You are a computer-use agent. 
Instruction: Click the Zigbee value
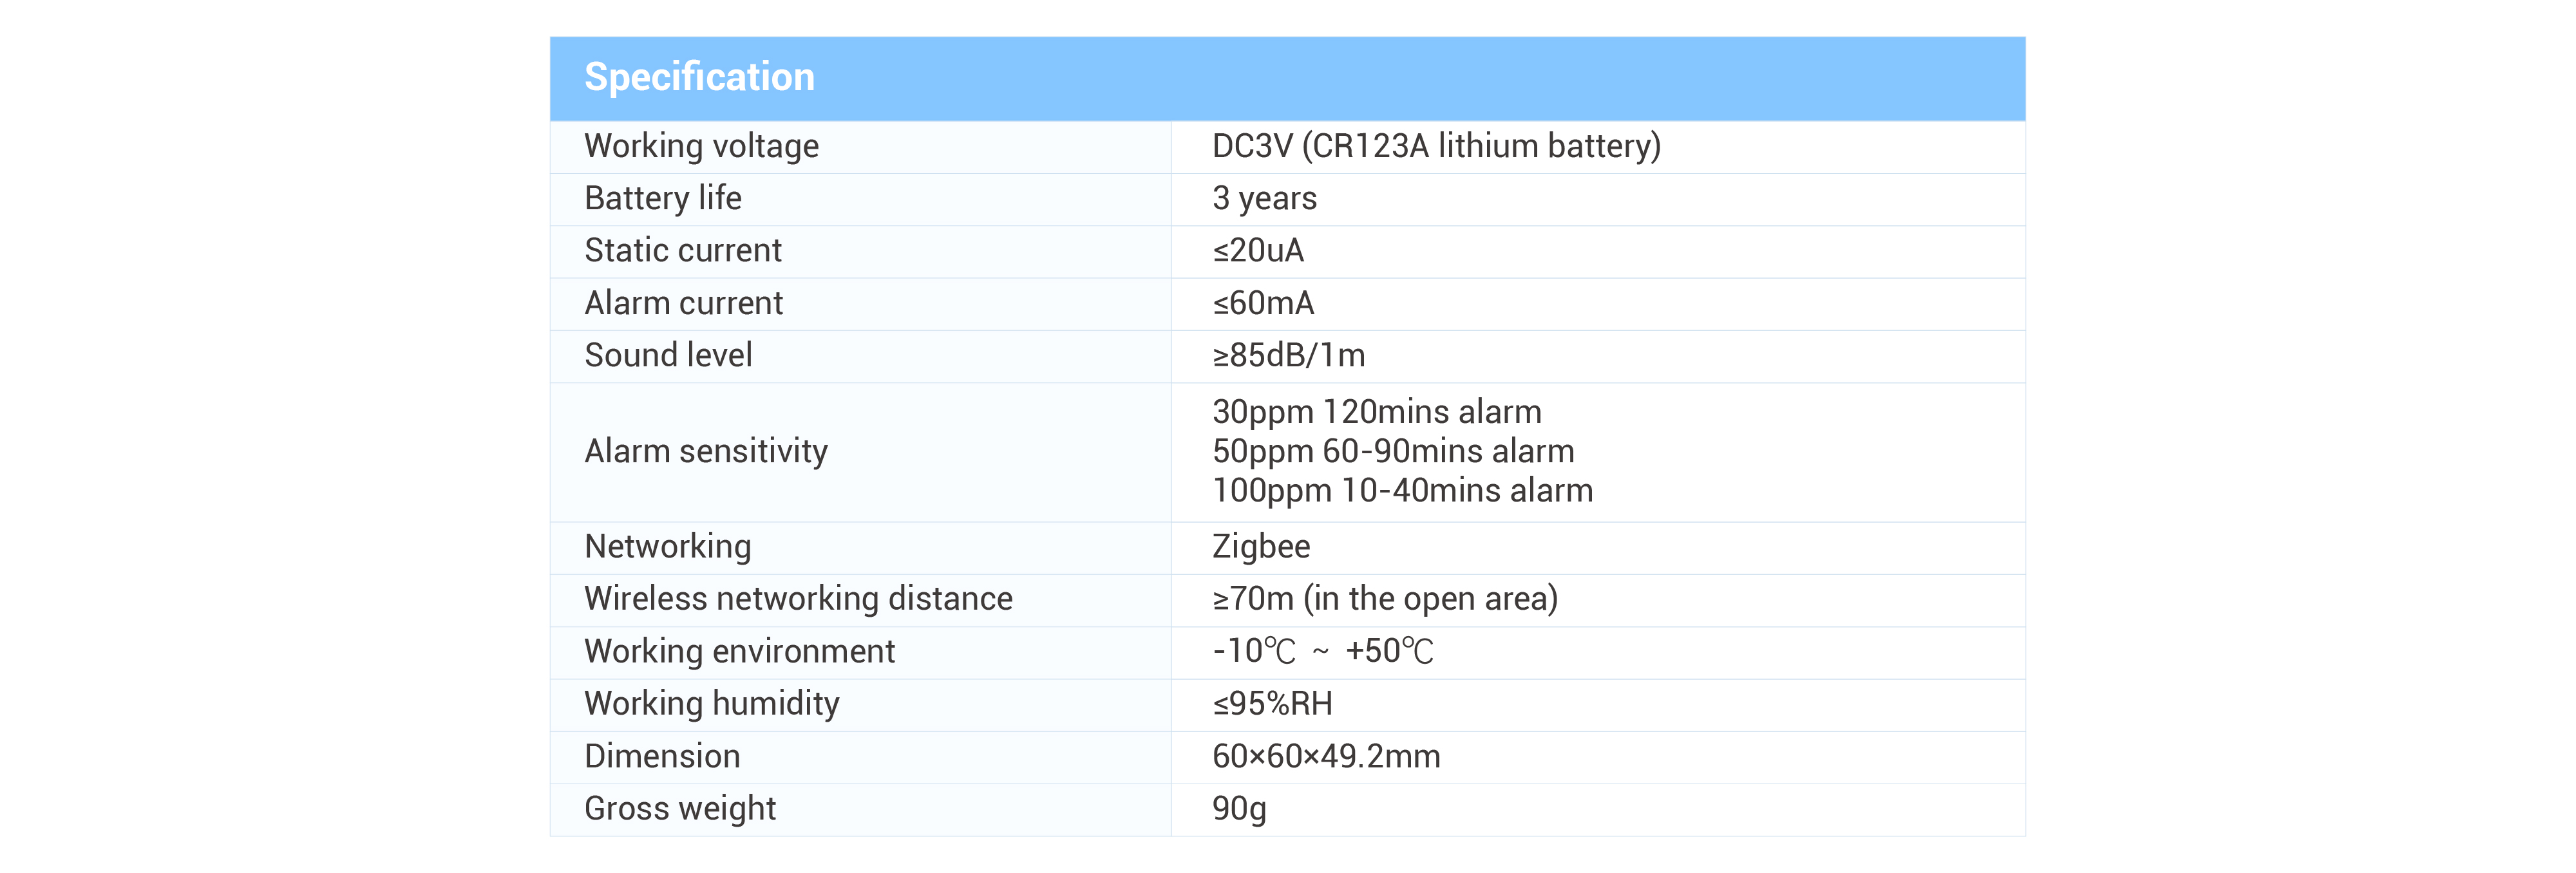[1260, 547]
